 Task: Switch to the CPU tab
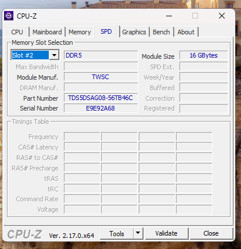tap(17, 32)
